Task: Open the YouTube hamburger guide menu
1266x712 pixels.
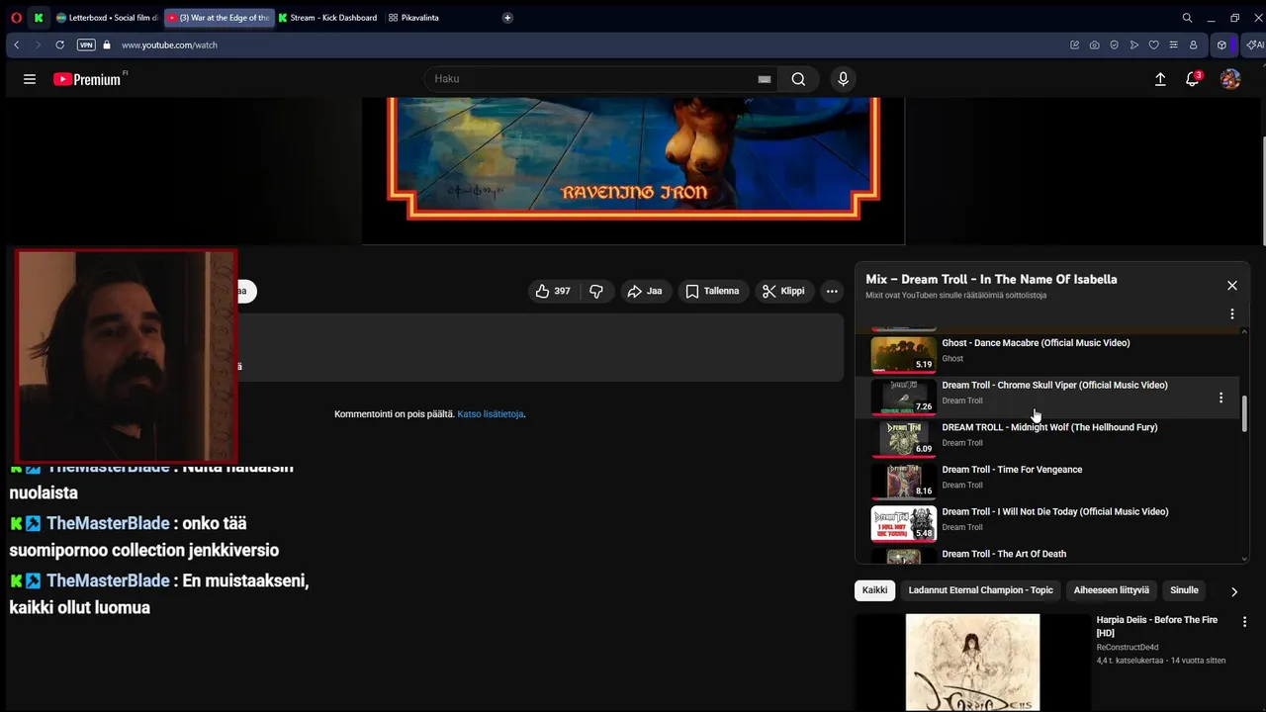Action: tap(30, 79)
